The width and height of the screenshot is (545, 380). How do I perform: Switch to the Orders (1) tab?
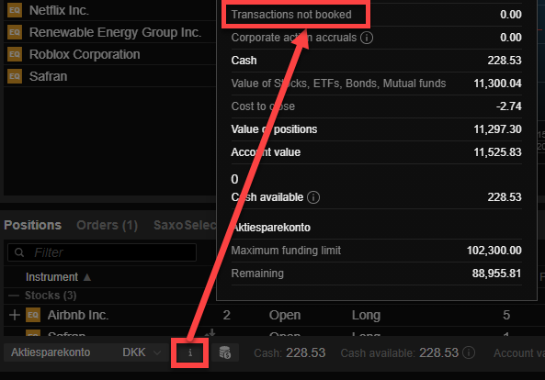coord(107,225)
